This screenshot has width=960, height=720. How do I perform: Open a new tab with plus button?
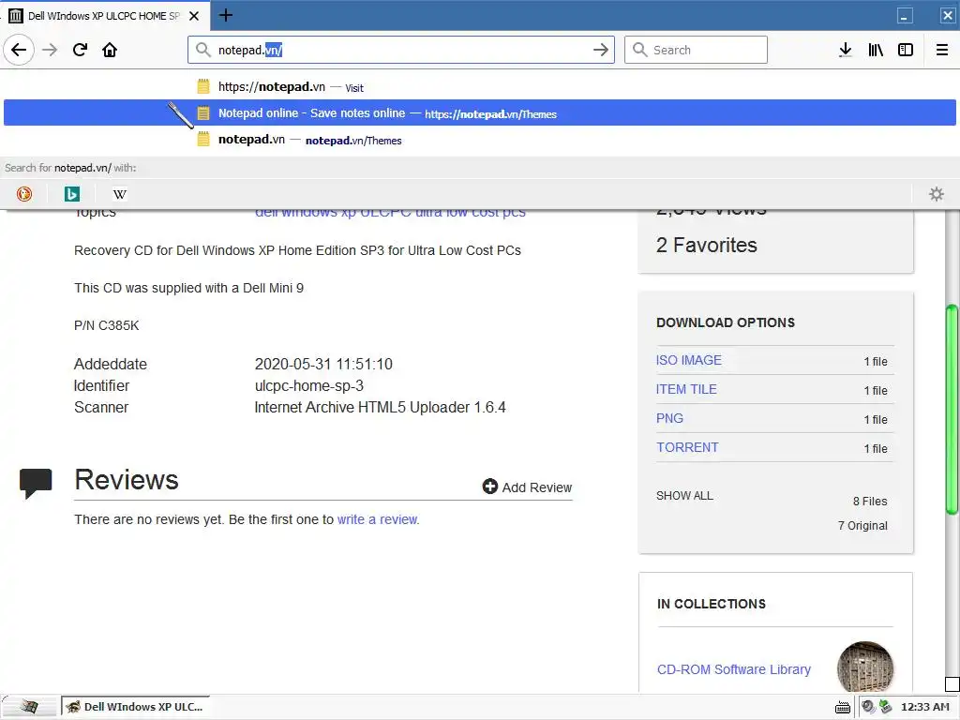coord(226,15)
